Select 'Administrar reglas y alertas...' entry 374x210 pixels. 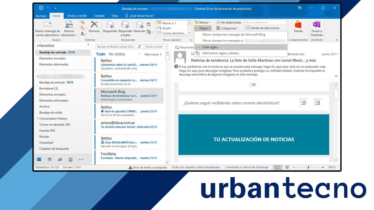241,53
